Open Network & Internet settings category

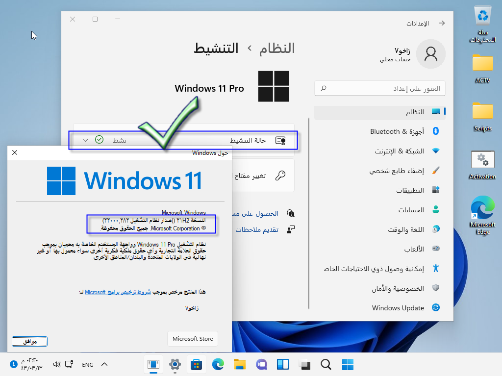click(x=380, y=151)
